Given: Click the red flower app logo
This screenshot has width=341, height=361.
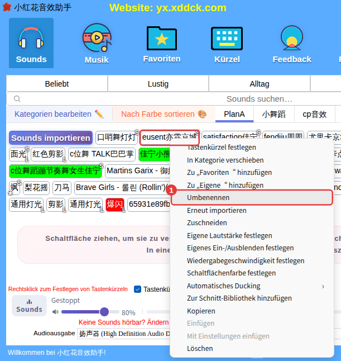Looking at the screenshot, I should 7,7.
